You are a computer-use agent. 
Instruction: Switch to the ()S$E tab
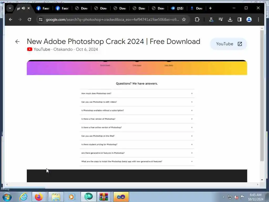pos(177,8)
